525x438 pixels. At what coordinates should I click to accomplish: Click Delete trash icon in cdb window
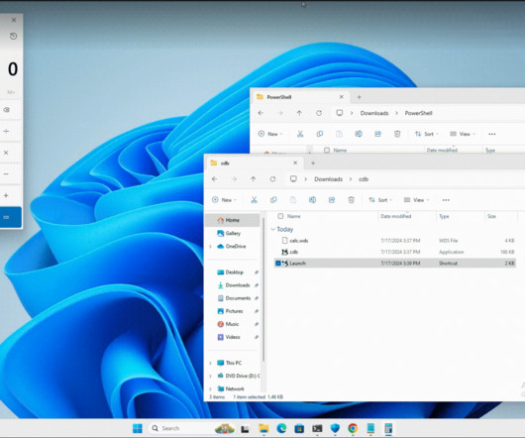click(352, 200)
